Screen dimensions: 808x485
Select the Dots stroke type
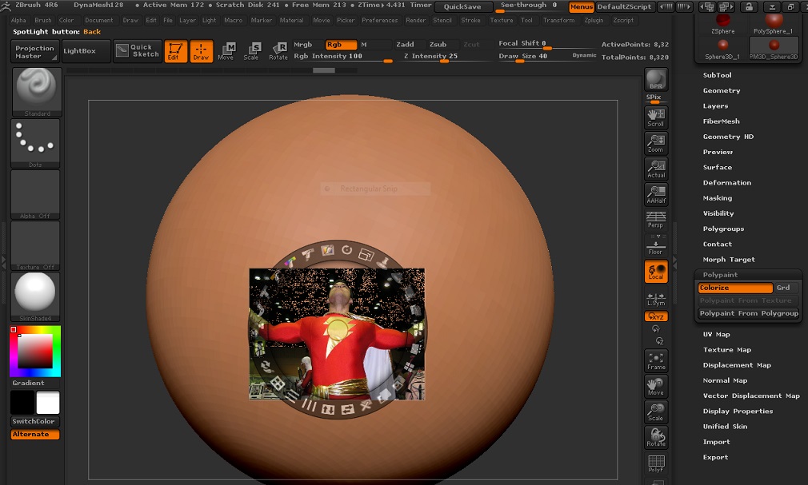[34, 141]
